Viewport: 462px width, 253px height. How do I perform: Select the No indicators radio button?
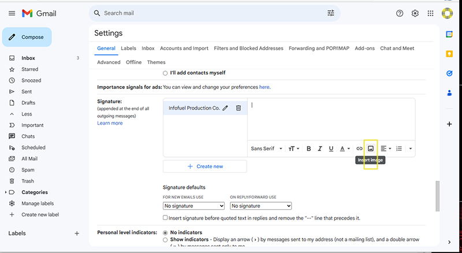(166, 232)
